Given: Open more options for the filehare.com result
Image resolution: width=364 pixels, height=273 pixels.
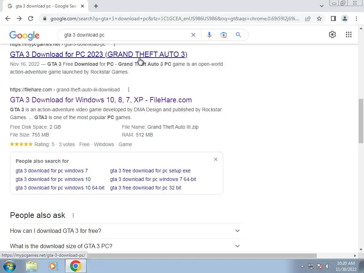Looking at the screenshot, I should [129, 90].
